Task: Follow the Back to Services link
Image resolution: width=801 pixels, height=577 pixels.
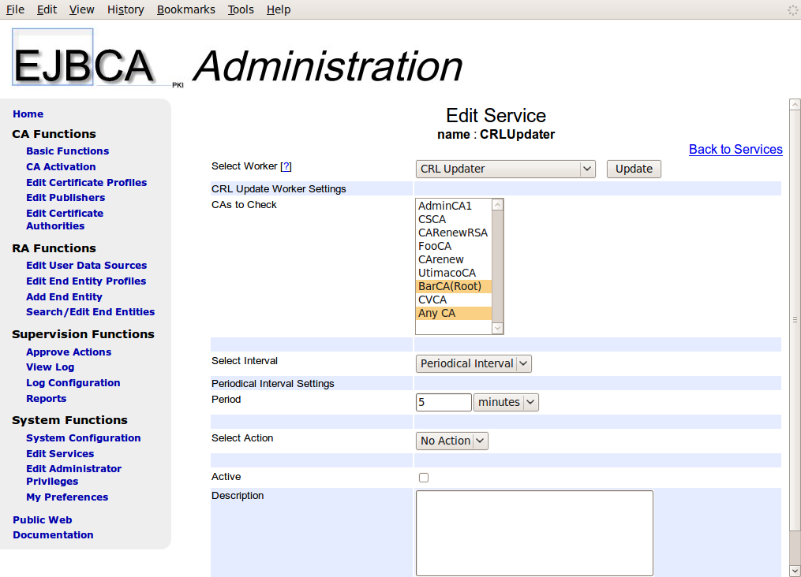Action: coord(735,149)
